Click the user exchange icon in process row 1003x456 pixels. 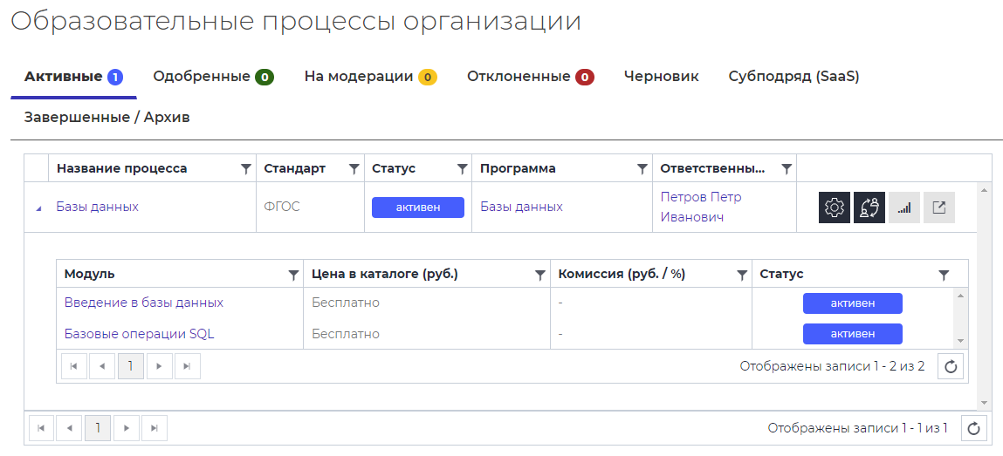point(869,208)
